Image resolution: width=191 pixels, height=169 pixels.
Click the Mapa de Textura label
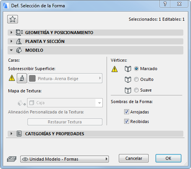point(25,91)
